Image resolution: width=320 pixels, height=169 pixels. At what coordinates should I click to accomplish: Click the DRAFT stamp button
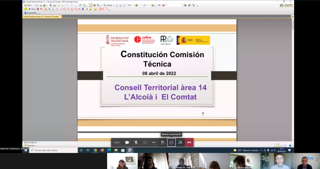click(x=101, y=9)
